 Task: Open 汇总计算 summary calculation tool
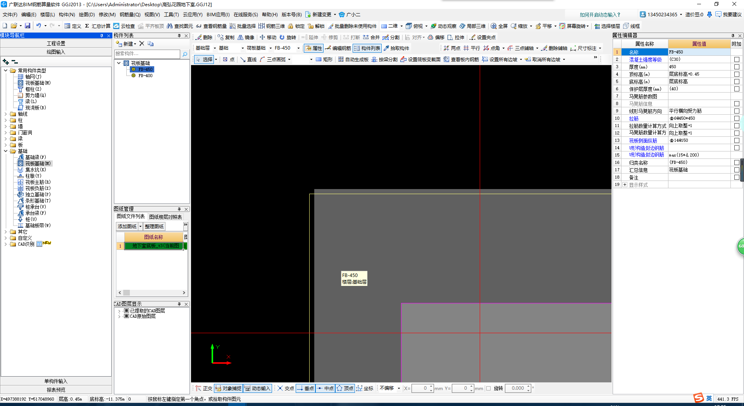97,26
